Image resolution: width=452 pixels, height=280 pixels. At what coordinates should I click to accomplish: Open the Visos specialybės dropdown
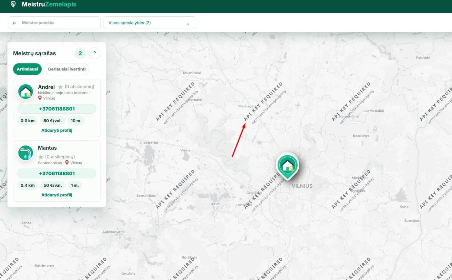150,23
